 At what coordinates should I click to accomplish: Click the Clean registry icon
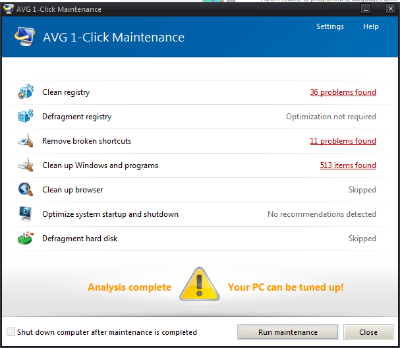(x=26, y=92)
